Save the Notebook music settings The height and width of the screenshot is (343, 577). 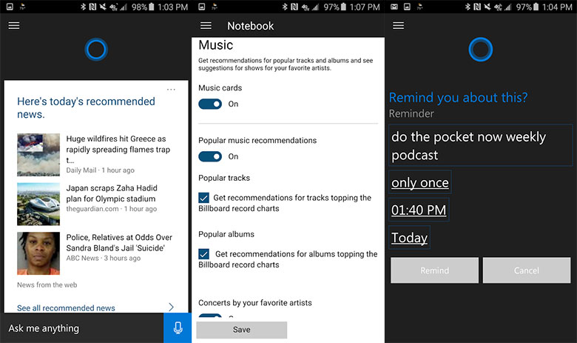[241, 330]
